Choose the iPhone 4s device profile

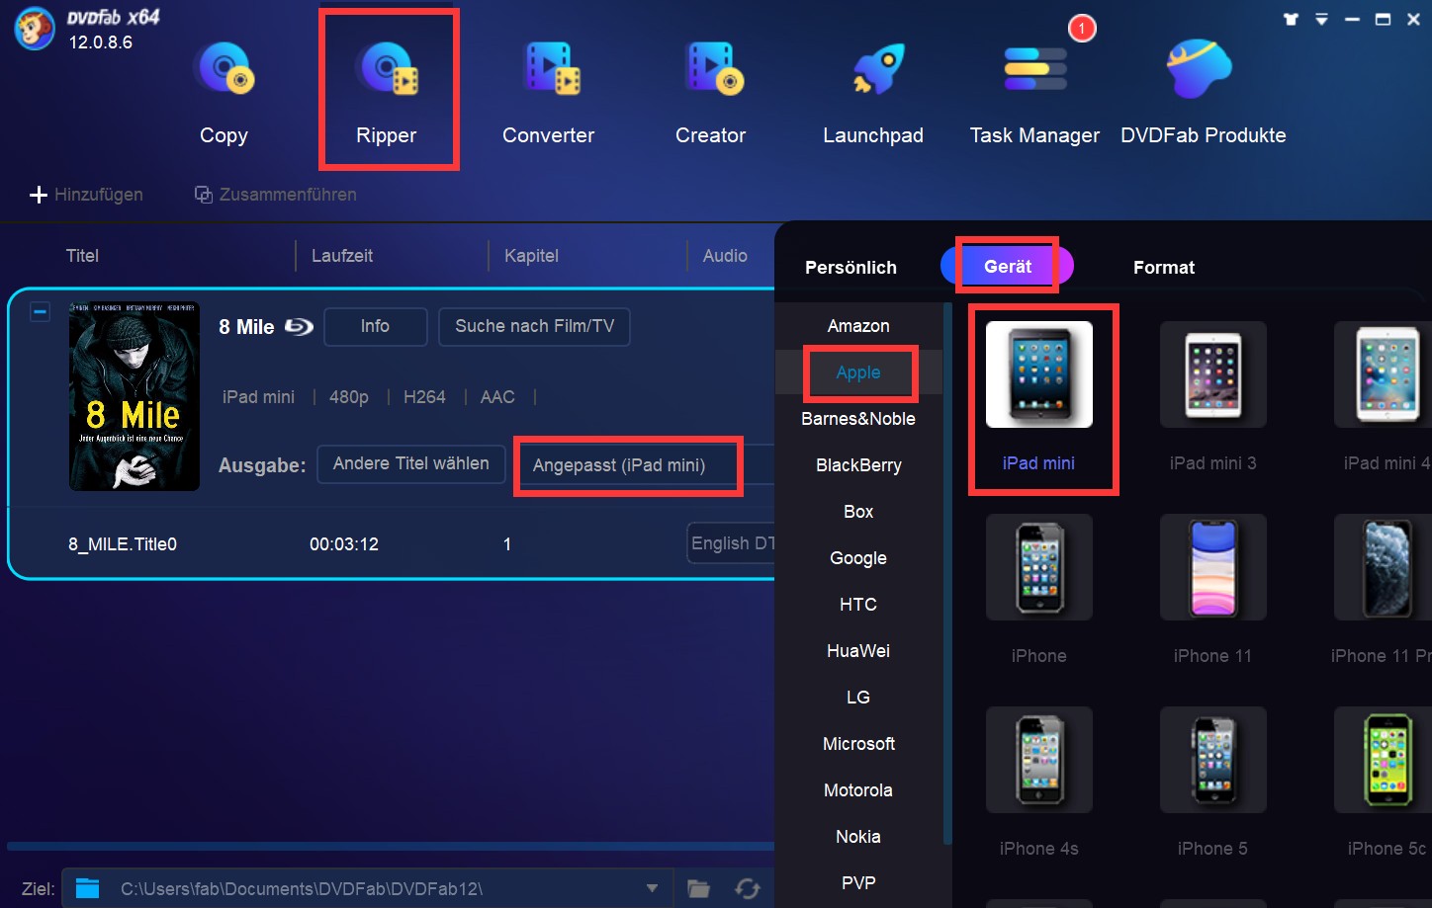tap(1039, 783)
